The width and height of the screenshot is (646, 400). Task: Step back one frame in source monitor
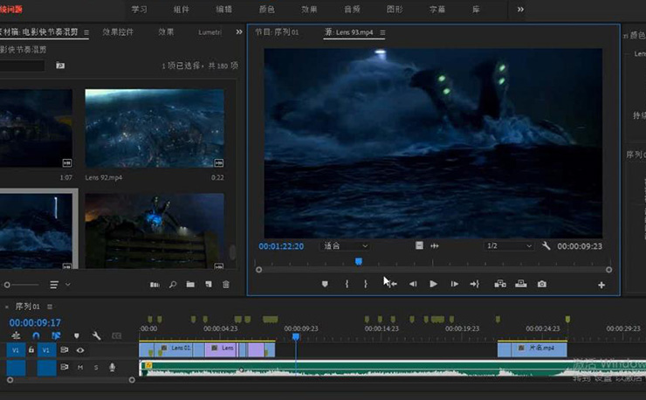tap(413, 284)
